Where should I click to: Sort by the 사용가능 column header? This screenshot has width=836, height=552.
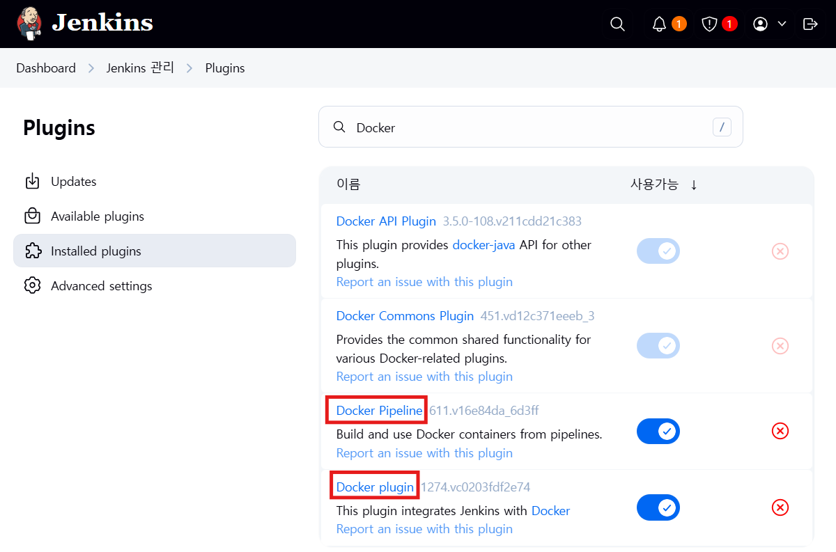click(x=654, y=184)
